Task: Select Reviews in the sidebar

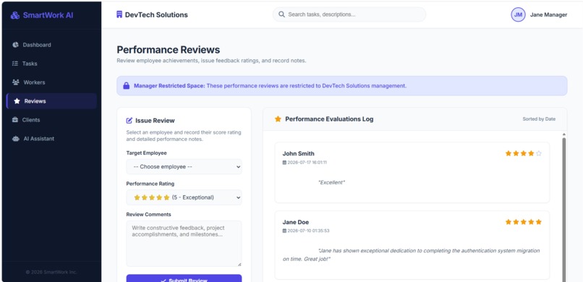Action: [51, 101]
